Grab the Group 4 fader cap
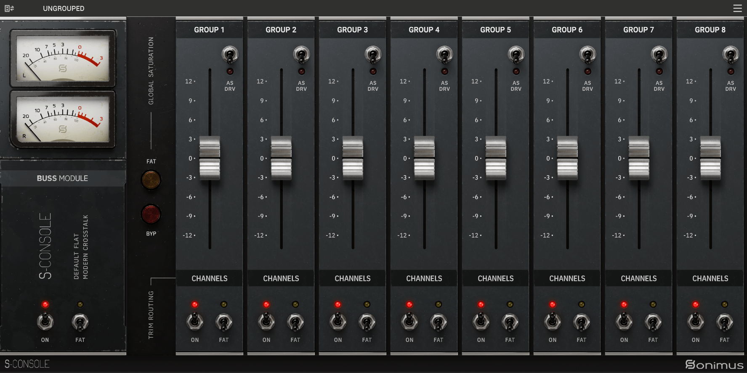The width and height of the screenshot is (747, 373). tap(424, 158)
